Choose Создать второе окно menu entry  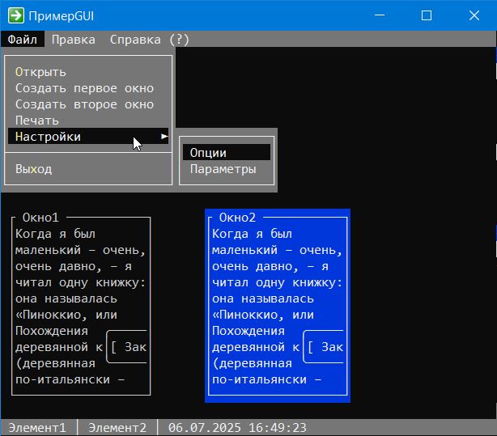point(84,104)
